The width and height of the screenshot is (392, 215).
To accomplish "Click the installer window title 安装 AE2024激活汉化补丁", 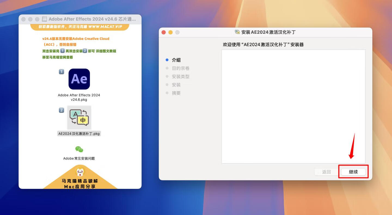I will (268, 32).
